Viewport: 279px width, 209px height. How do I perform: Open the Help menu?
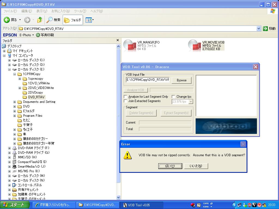(97, 11)
